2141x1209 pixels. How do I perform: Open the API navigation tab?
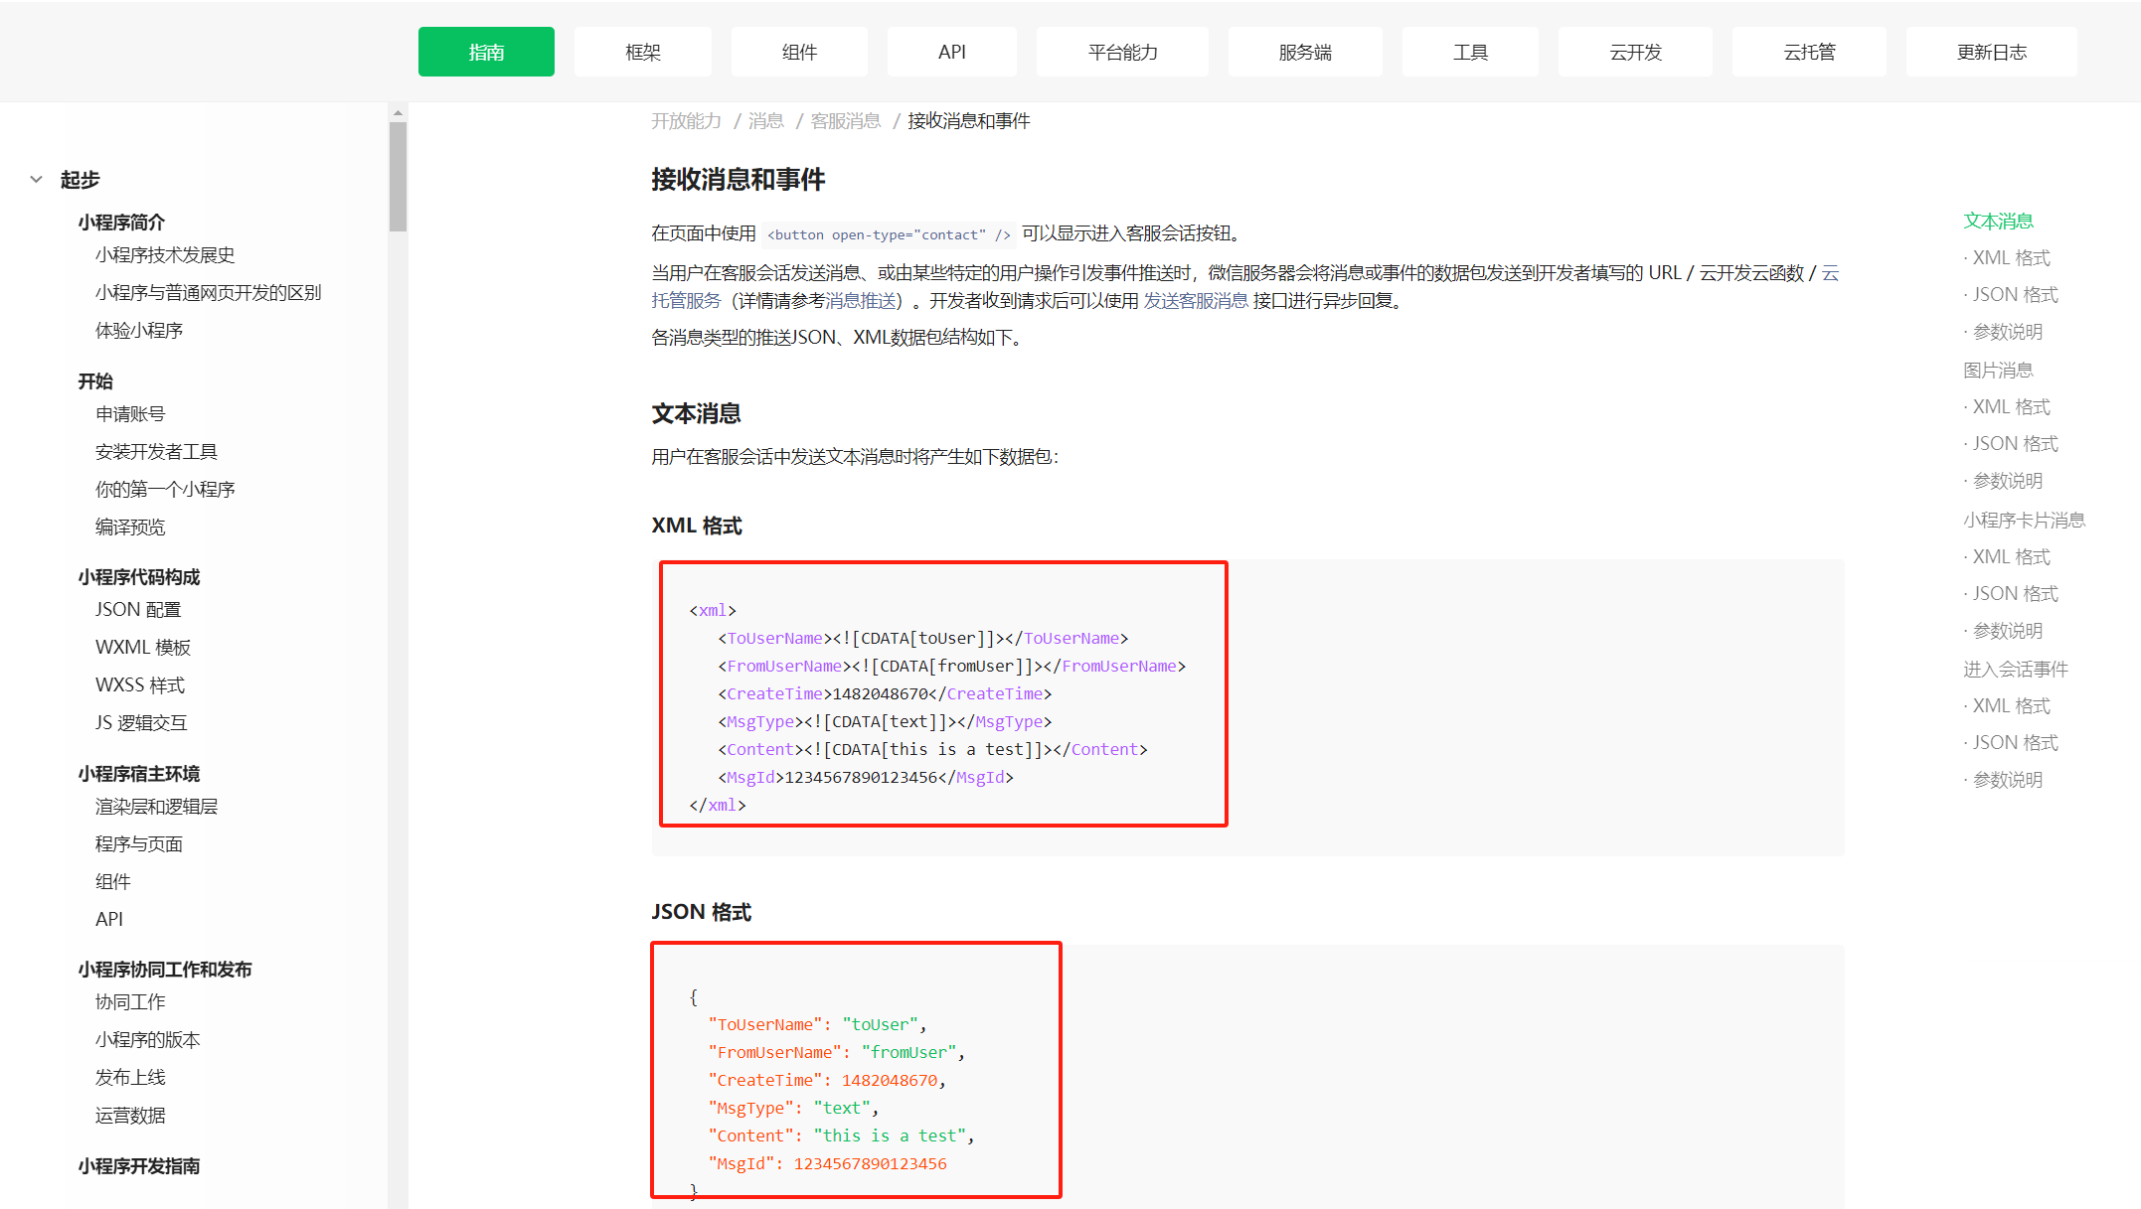point(951,52)
